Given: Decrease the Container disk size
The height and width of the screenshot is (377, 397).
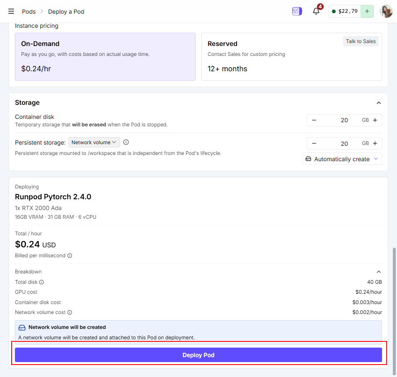Looking at the screenshot, I should pyautogui.click(x=314, y=120).
